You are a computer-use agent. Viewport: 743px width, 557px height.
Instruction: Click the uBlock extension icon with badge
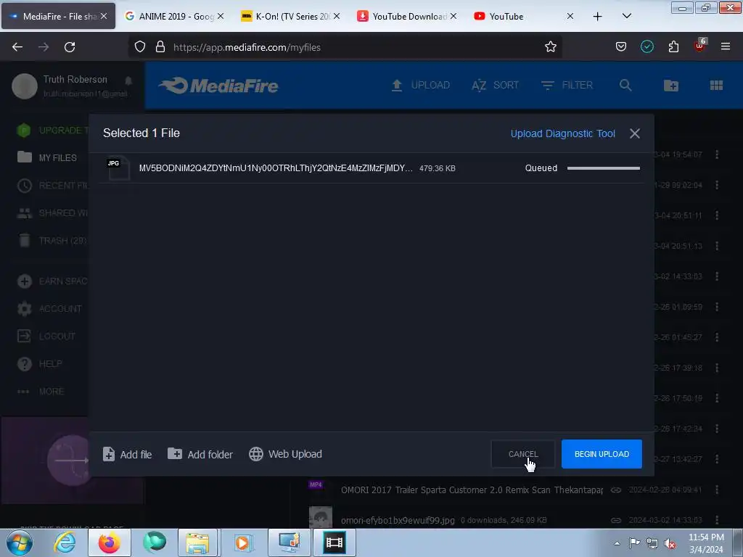(x=700, y=46)
